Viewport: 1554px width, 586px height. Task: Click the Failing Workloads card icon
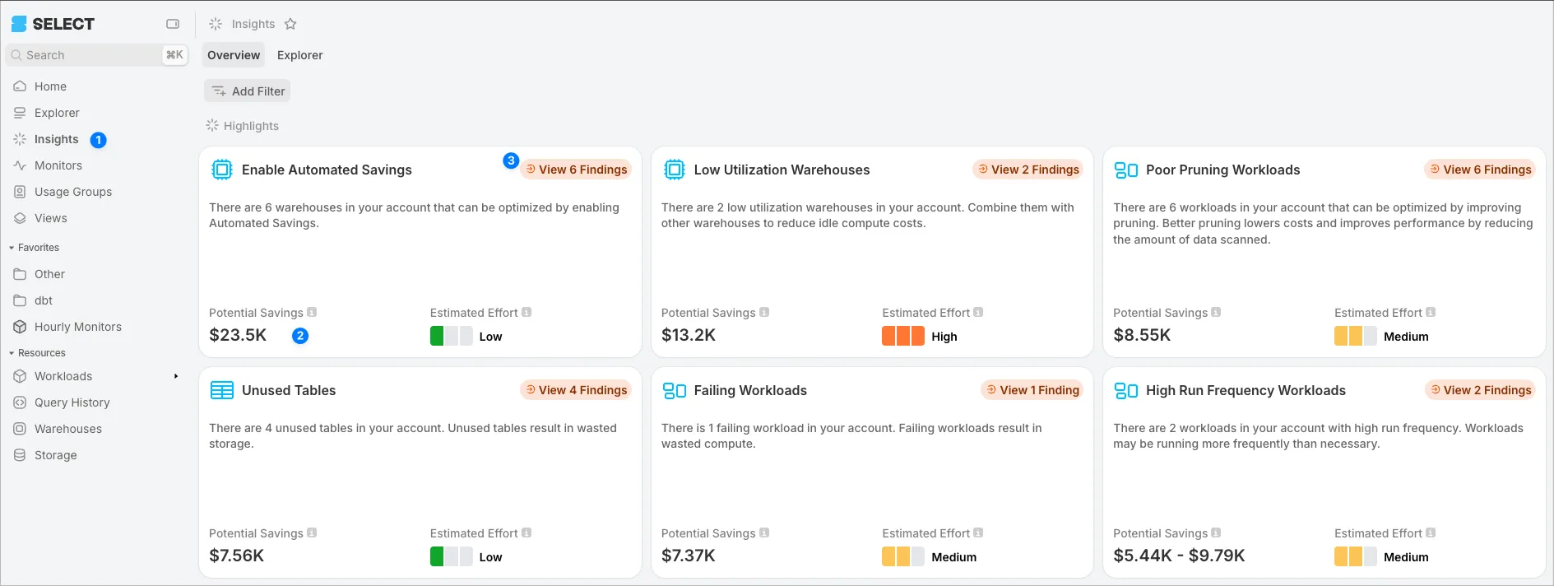[x=675, y=390]
